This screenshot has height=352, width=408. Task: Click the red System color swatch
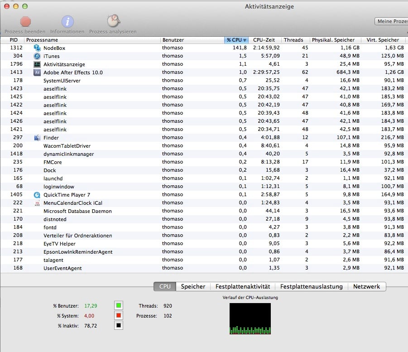[x=119, y=316]
